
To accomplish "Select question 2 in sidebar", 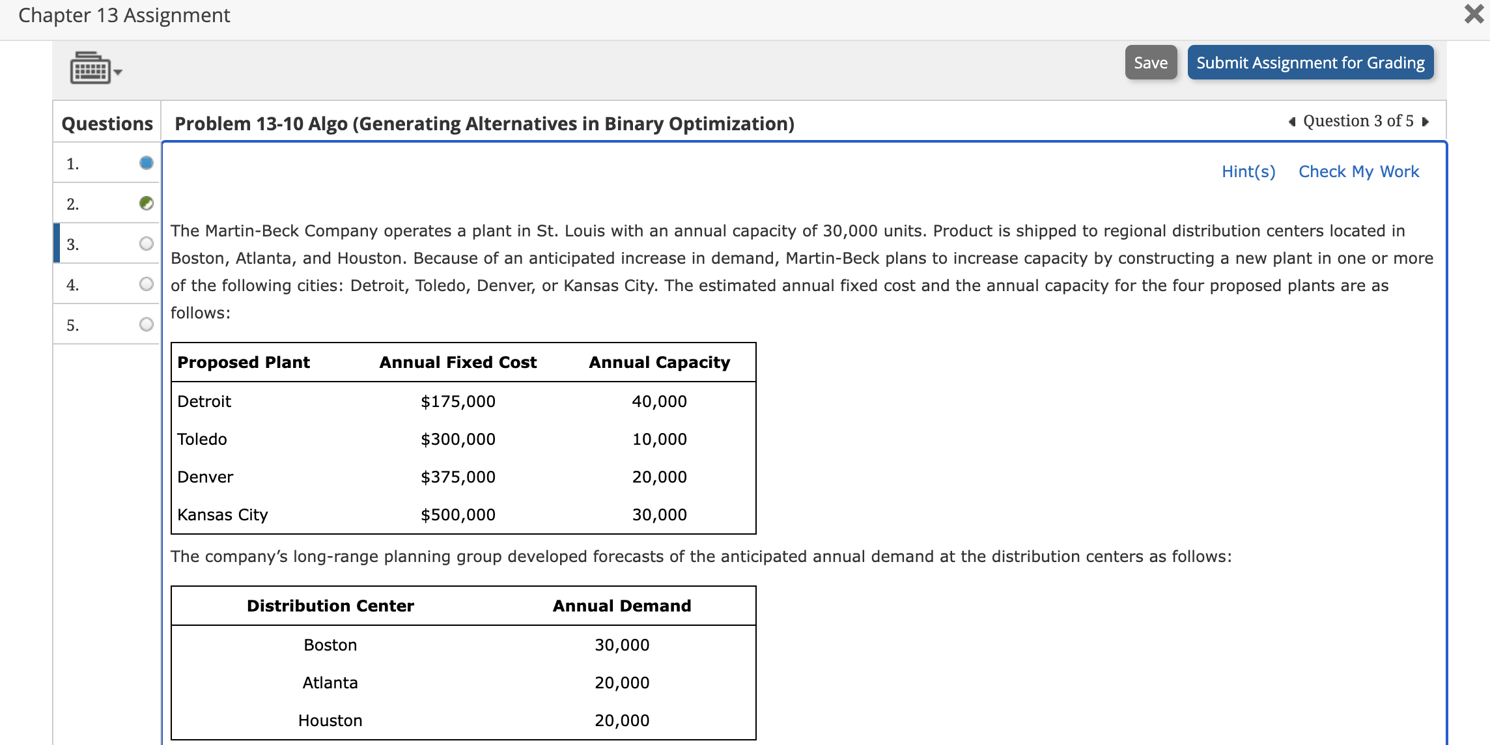I will coord(73,204).
